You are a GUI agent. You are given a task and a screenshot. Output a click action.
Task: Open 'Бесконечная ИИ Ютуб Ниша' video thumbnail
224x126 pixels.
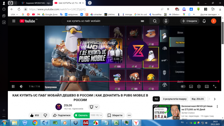(x=166, y=112)
